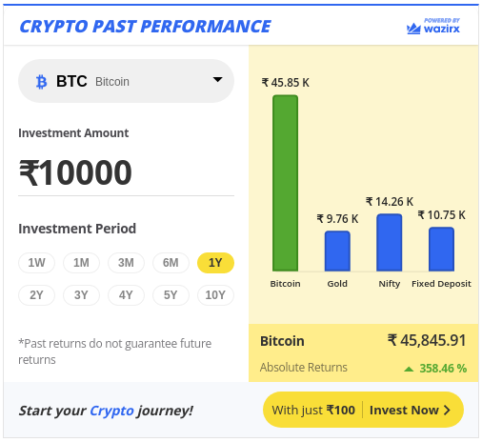Click the ₹10000 investment amount field
This screenshot has width=482, height=442.
click(x=126, y=172)
